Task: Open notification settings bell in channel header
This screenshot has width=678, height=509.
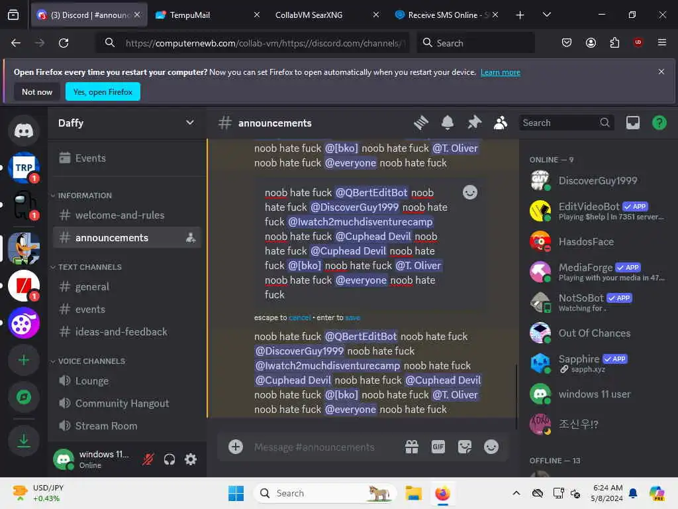Action: click(x=448, y=123)
